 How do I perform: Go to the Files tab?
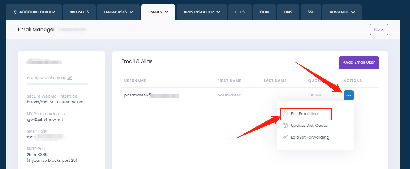(240, 12)
